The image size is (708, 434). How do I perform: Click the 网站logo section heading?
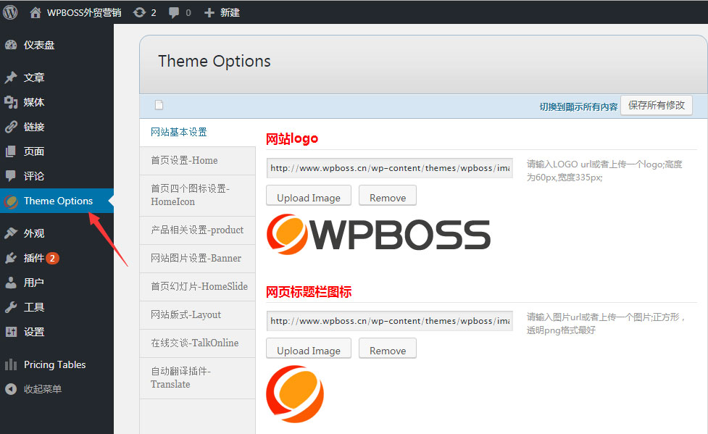[292, 138]
